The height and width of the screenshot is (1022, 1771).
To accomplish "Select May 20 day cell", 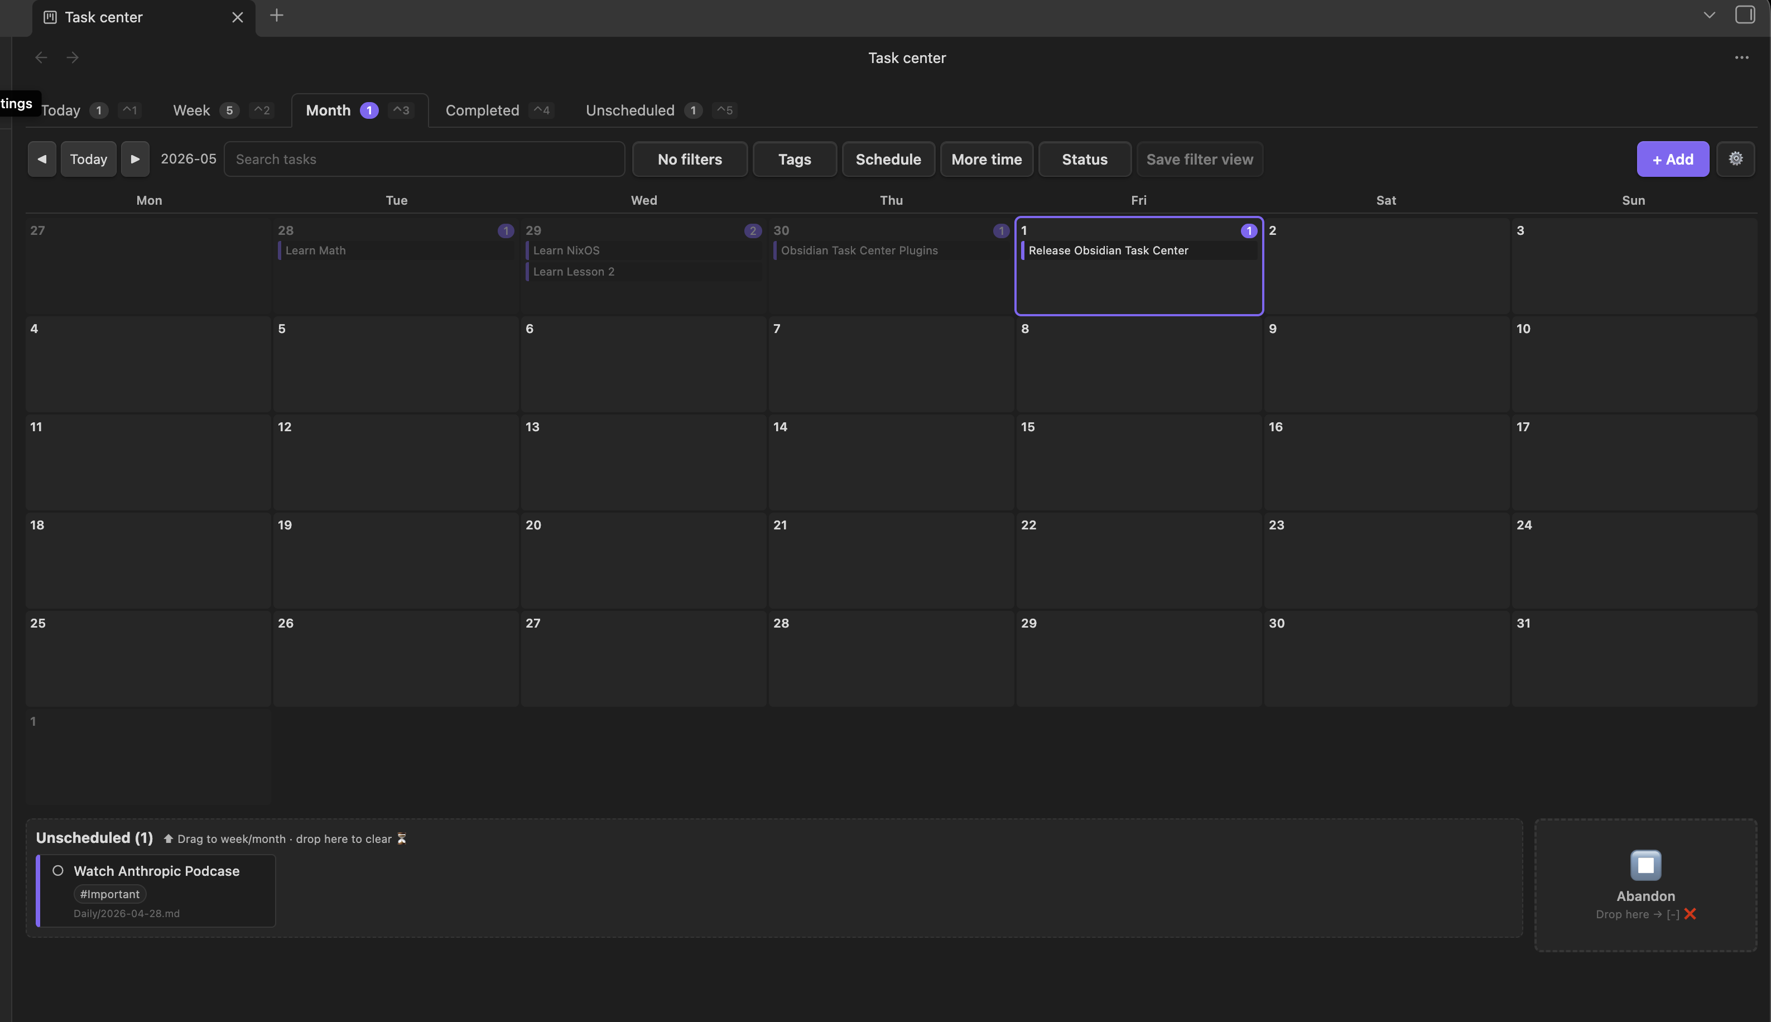I will (644, 561).
